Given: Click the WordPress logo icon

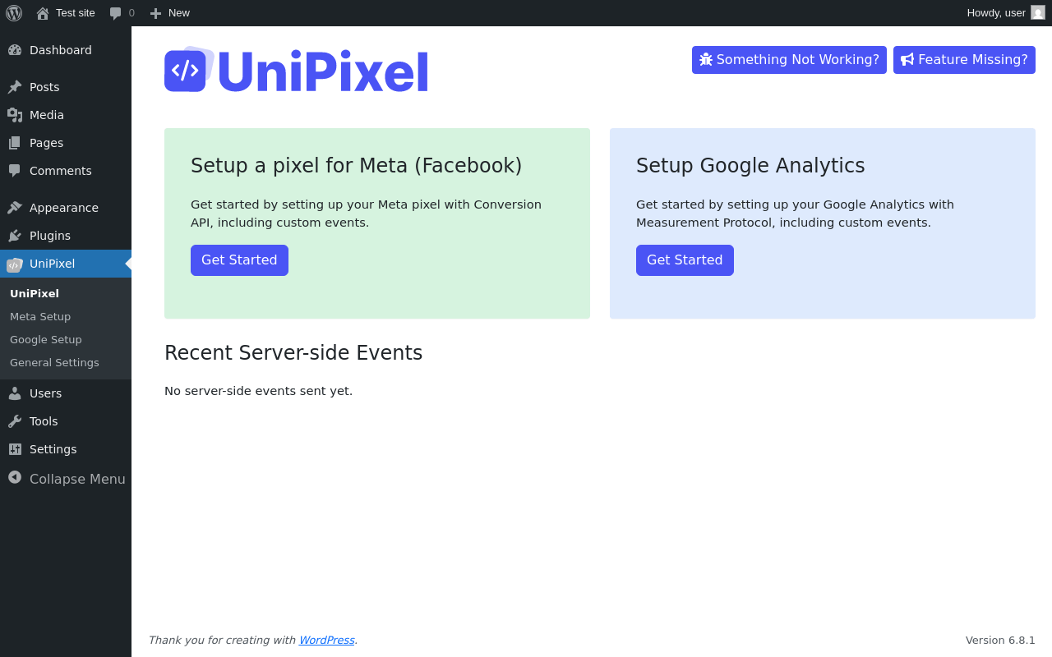Looking at the screenshot, I should [x=14, y=13].
